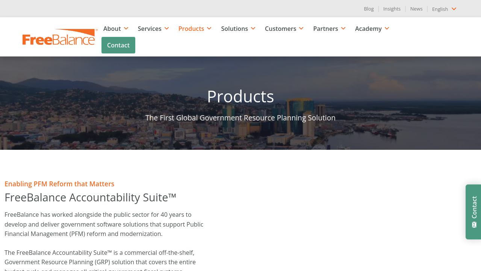Click the FreeBalance logo
The width and height of the screenshot is (481, 271).
pyautogui.click(x=59, y=37)
